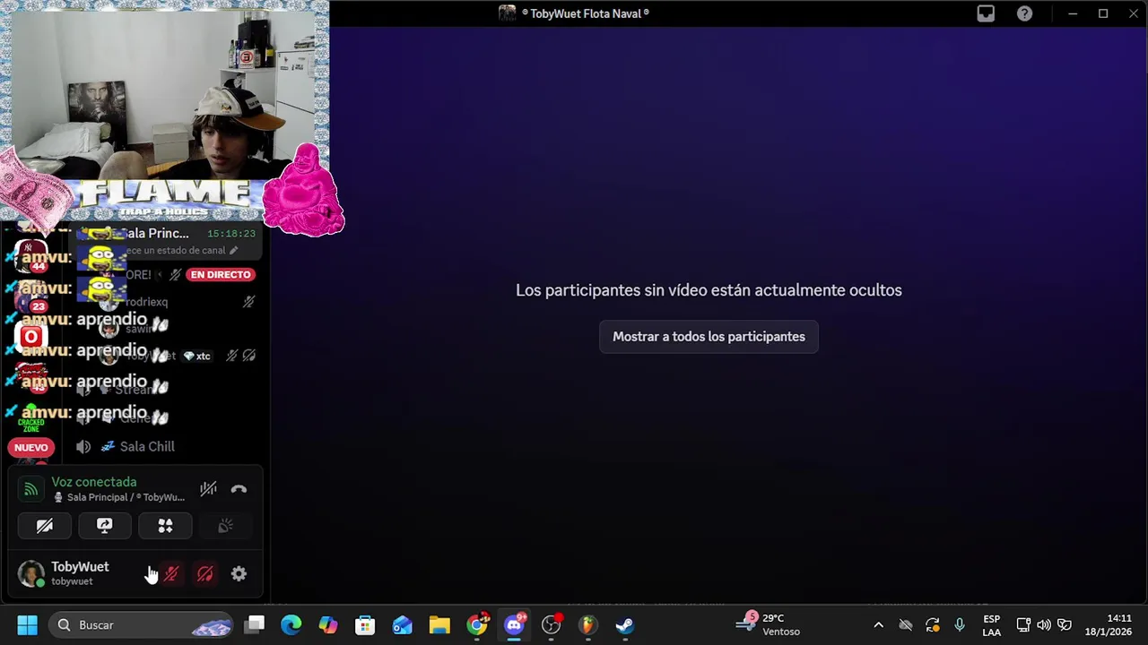Select the rodriexq participant row
1148x645 pixels.
click(x=178, y=302)
